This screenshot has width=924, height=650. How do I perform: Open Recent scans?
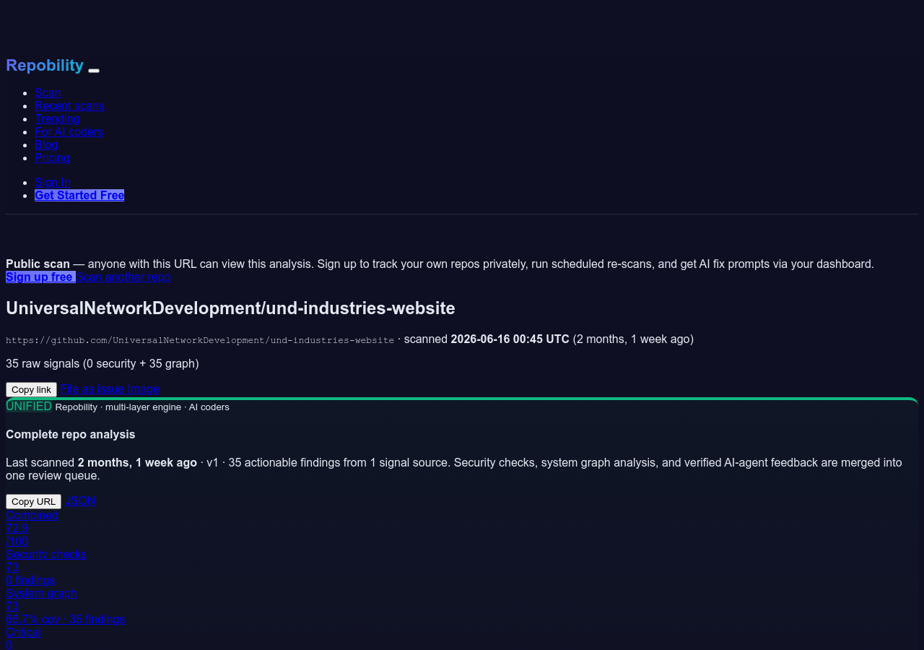(69, 105)
